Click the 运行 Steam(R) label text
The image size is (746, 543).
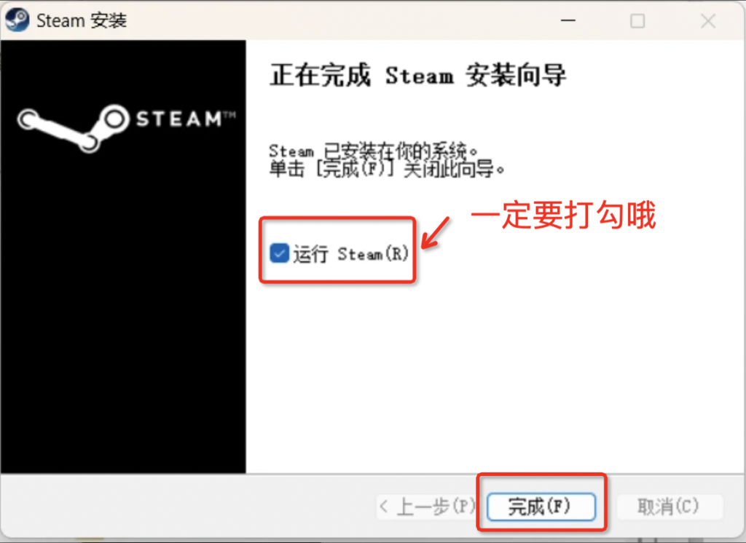[x=350, y=254]
